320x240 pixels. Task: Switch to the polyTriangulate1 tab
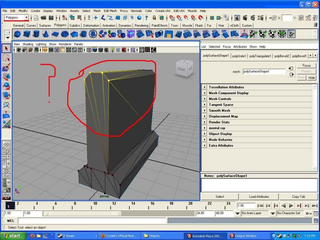tap(260, 56)
